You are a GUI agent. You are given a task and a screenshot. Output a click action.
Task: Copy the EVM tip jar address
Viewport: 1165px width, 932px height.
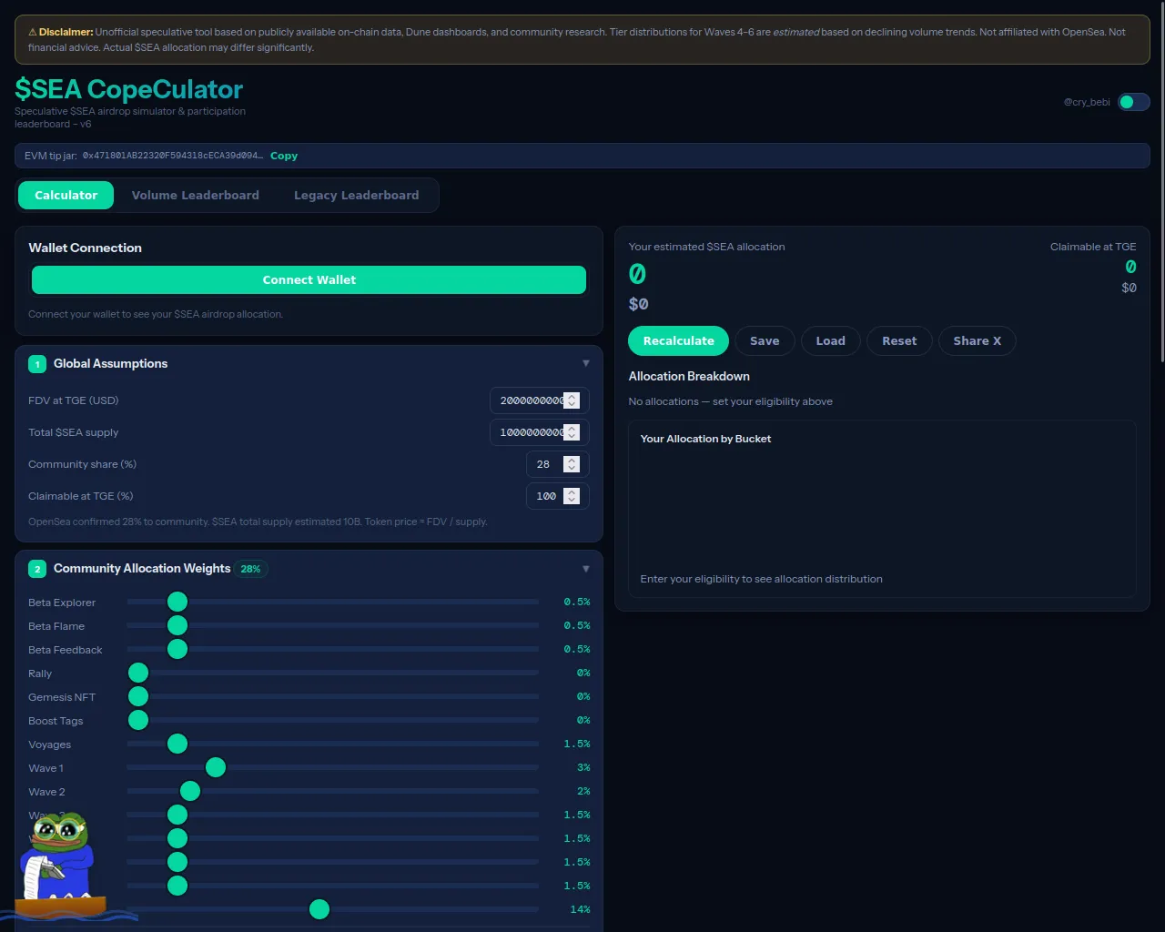[x=284, y=156]
